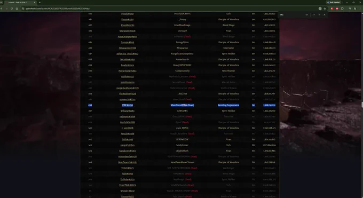This screenshot has width=363, height=198.
Task: Click character name KevoBloodmage
Action: (182, 25)
